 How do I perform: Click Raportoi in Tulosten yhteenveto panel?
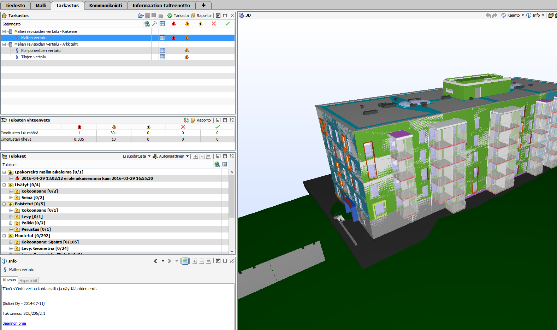(201, 120)
